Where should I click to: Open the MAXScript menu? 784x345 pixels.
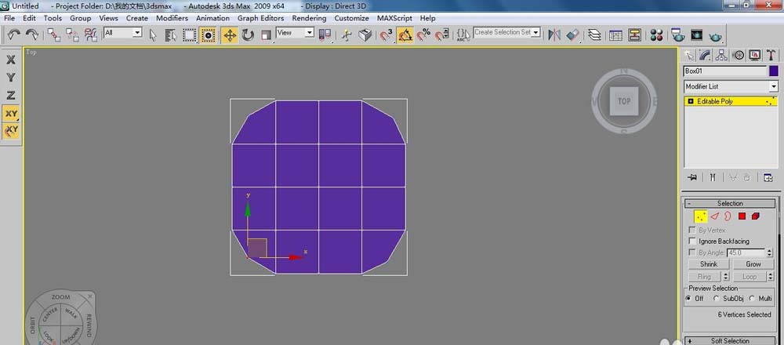point(394,18)
